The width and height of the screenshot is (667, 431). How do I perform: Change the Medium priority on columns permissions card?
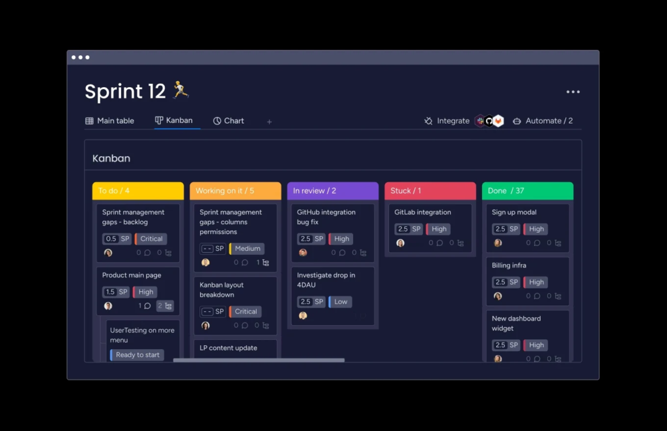pyautogui.click(x=247, y=248)
